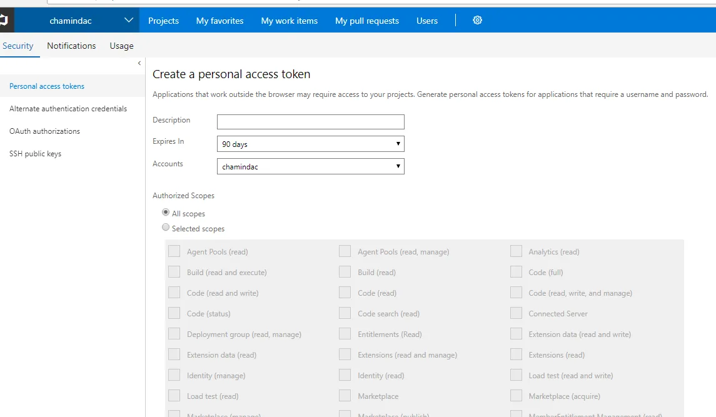
Task: Choose the Selected scopes radio option
Action: 166,228
